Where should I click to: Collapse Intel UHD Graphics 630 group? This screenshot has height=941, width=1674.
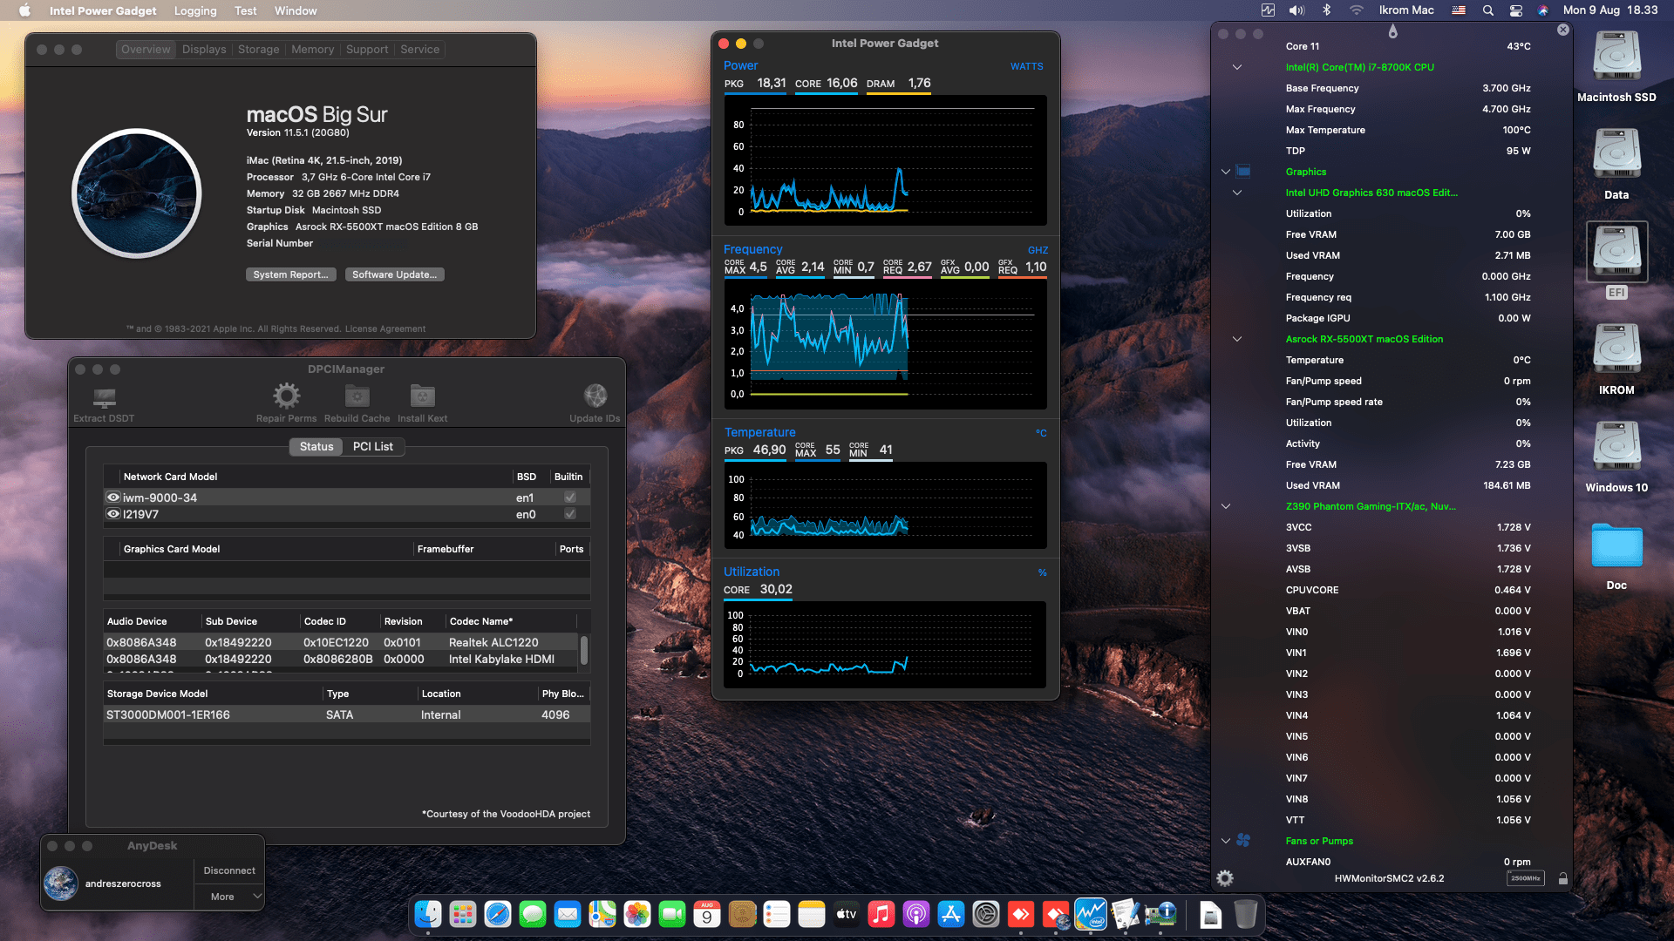click(1237, 193)
